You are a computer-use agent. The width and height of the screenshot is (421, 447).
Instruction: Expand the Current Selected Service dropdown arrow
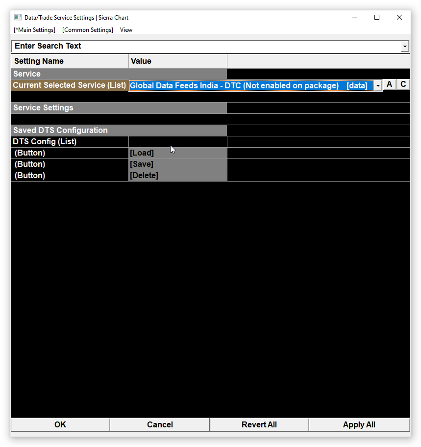tap(378, 85)
